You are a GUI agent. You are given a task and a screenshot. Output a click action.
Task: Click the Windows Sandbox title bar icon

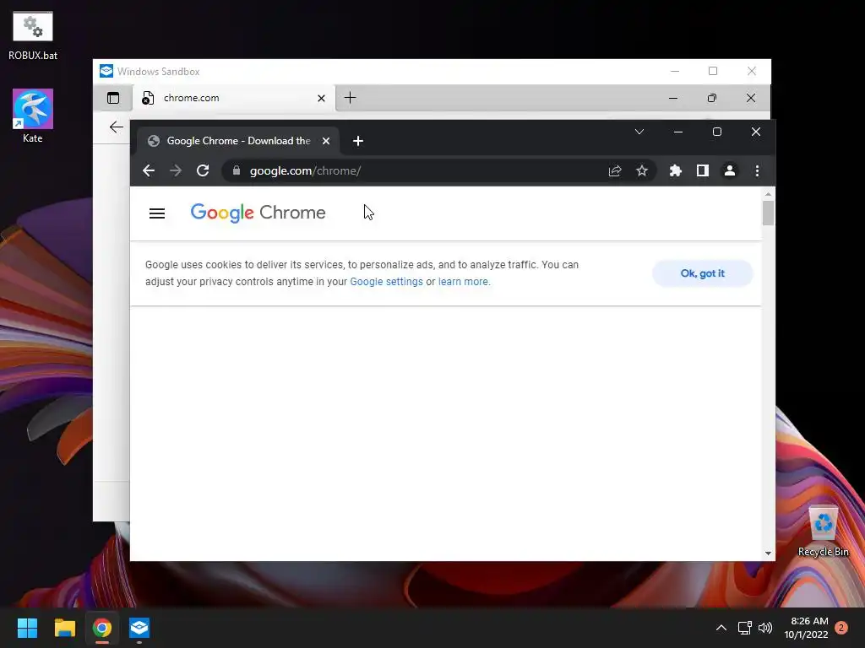(x=106, y=71)
